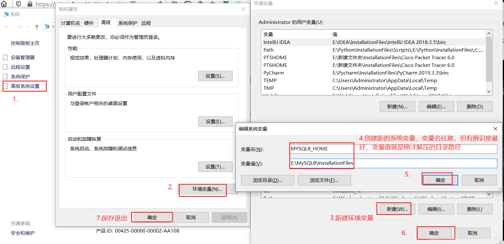Screen dimensions: 504x244
Task: Switch to the 计算机名 tab
Action: tap(71, 23)
